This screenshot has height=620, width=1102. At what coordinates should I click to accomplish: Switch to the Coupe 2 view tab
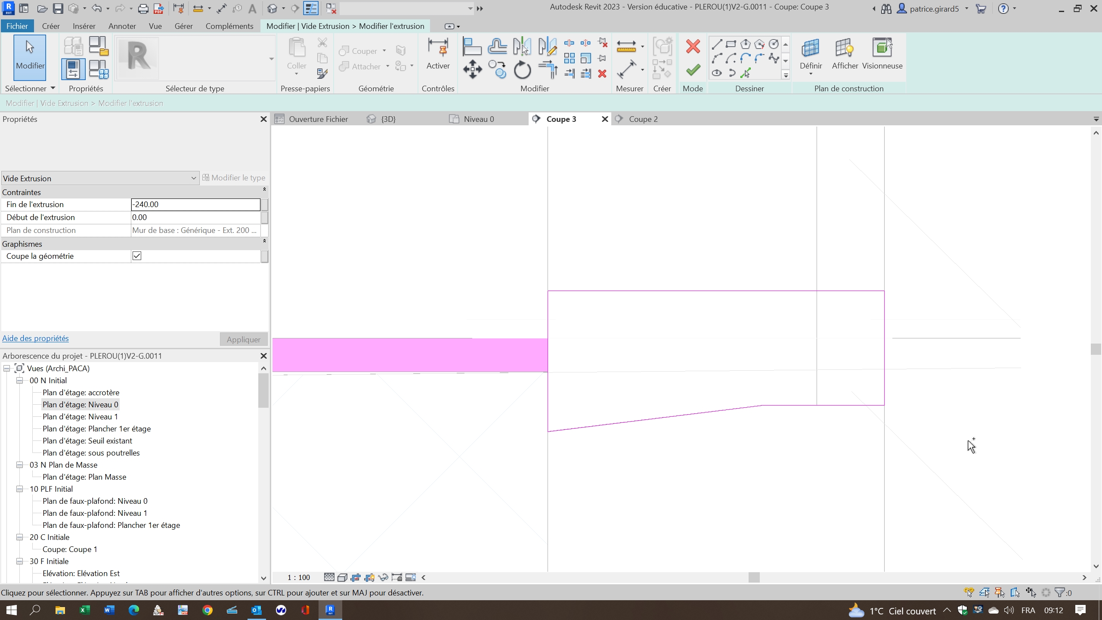coord(643,119)
